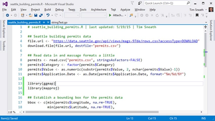Open the undo history dropdown arrow
The image size is (215, 121).
coord(52,15)
